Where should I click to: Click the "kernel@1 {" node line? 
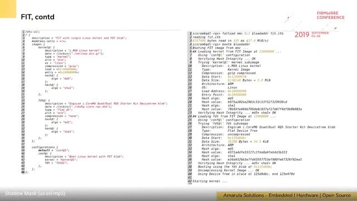pos(46,47)
